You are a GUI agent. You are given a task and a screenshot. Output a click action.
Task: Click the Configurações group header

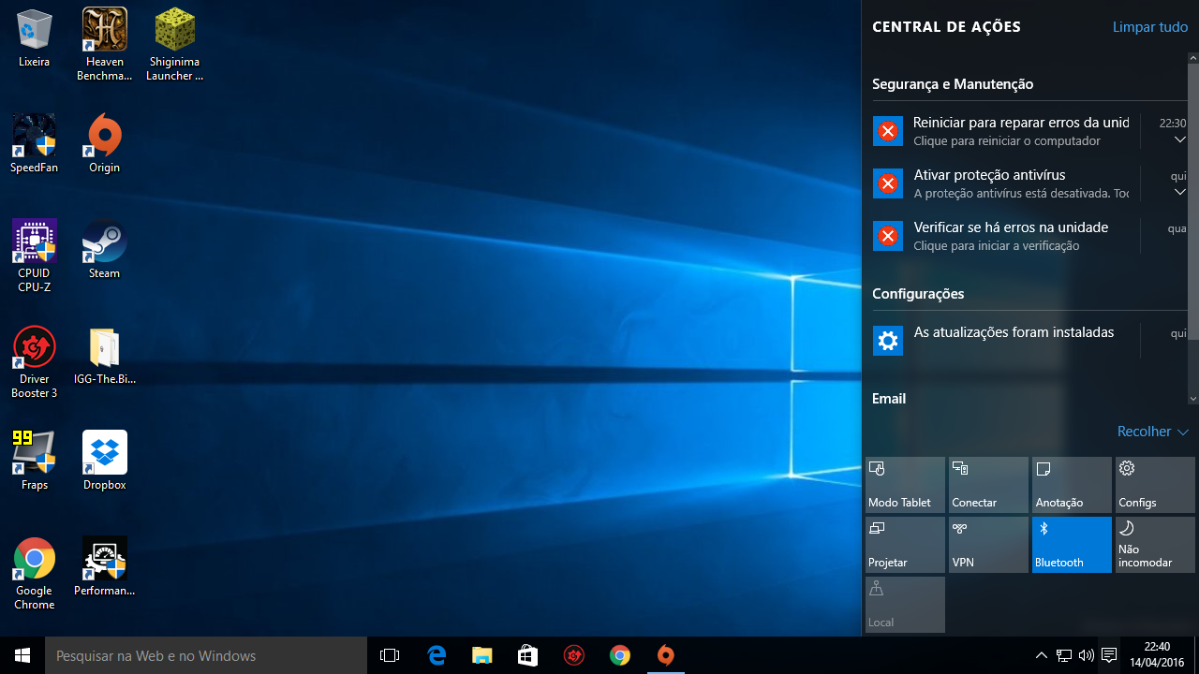918,294
